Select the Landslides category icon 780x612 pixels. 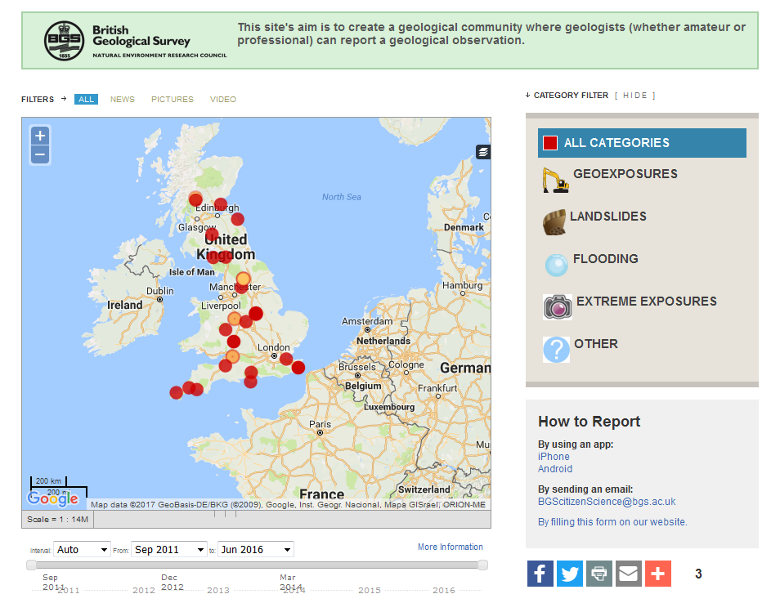555,222
